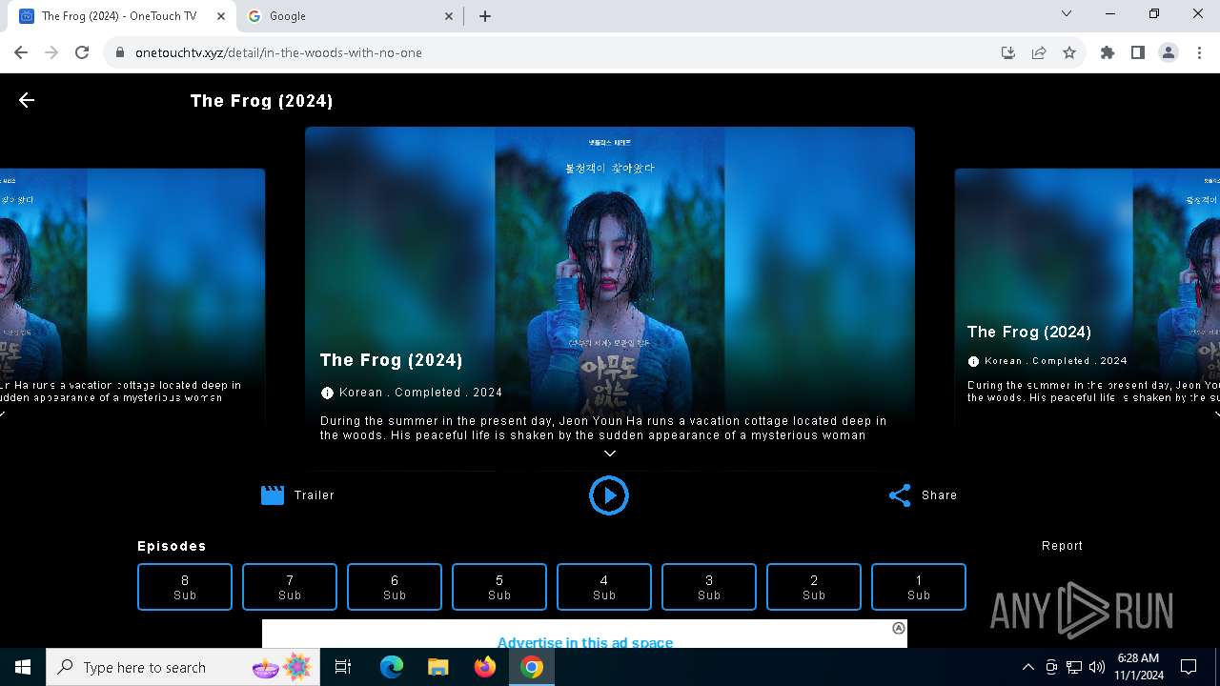Open the Chrome profile icon

[1169, 53]
